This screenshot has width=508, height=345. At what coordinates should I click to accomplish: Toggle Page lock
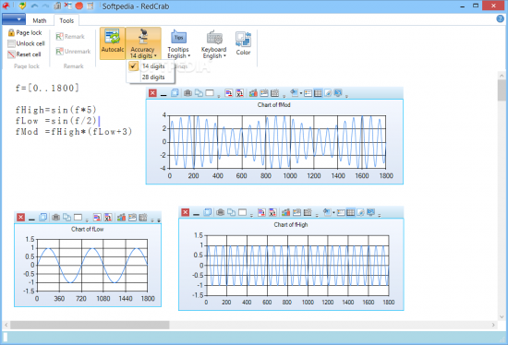pyautogui.click(x=25, y=32)
